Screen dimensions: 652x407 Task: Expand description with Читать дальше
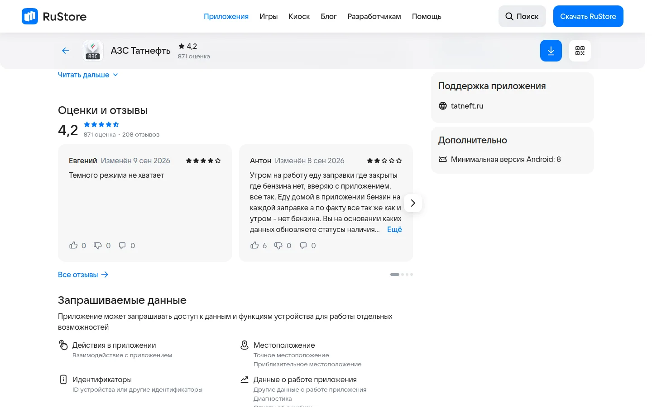(88, 75)
